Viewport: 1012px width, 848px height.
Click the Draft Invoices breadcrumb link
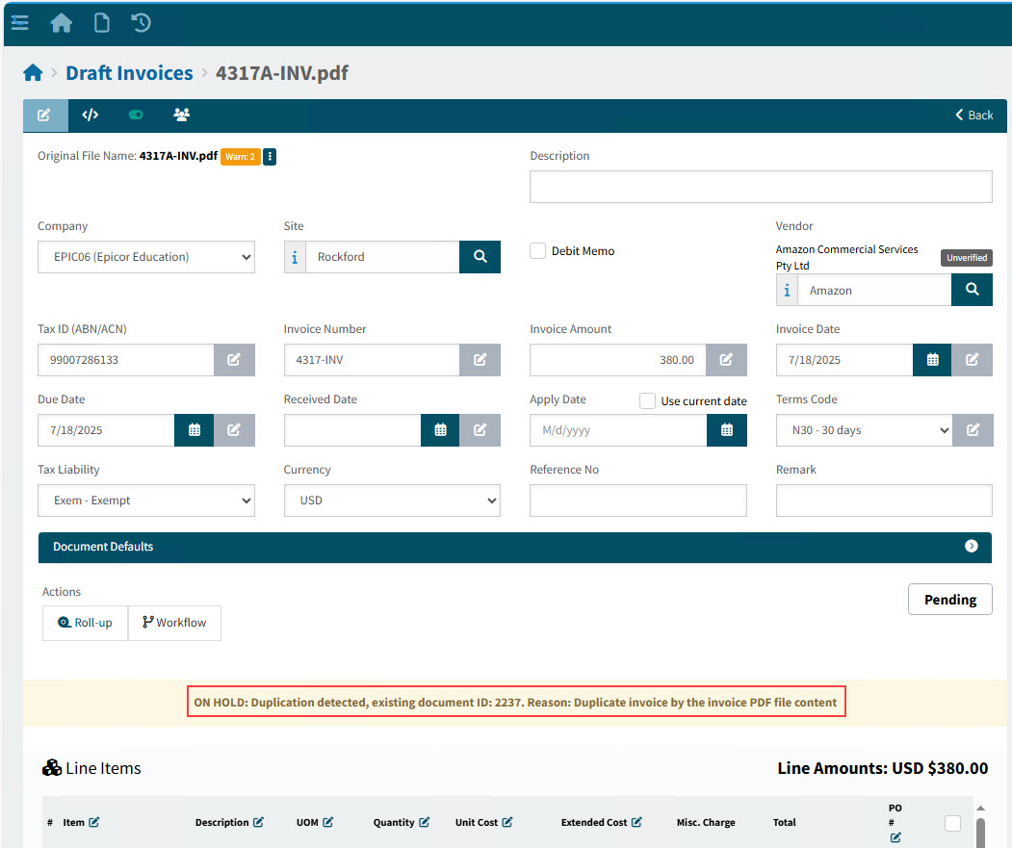coord(129,73)
